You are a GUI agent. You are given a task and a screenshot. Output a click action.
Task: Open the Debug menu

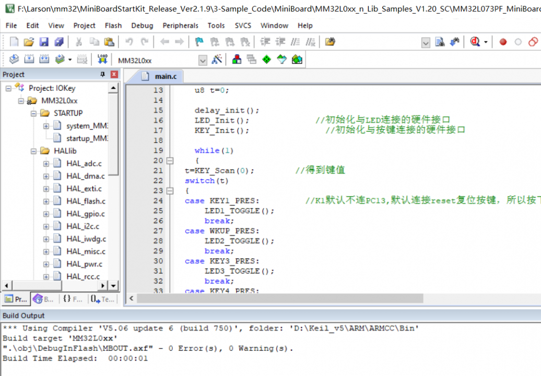pyautogui.click(x=142, y=26)
